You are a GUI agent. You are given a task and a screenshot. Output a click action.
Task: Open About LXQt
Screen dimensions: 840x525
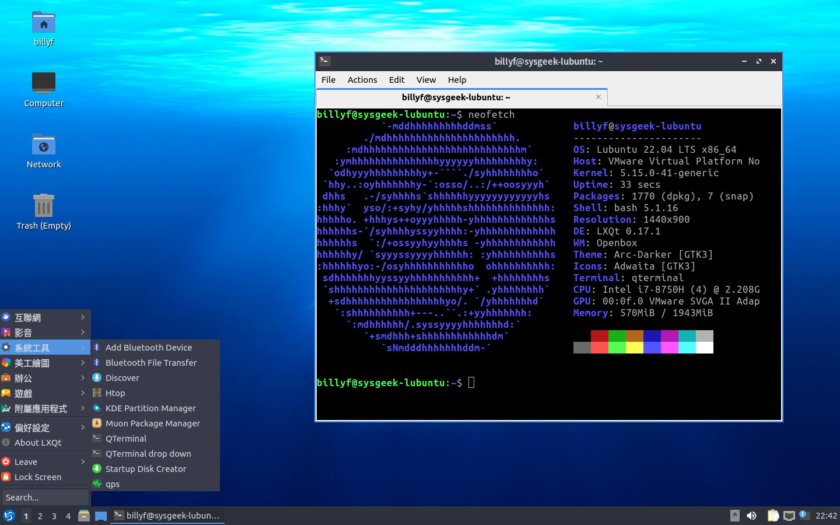[45, 443]
